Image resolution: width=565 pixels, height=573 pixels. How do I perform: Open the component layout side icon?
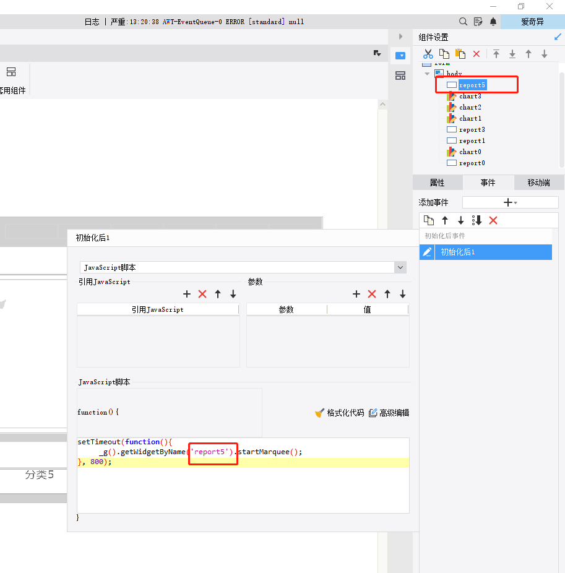[400, 75]
